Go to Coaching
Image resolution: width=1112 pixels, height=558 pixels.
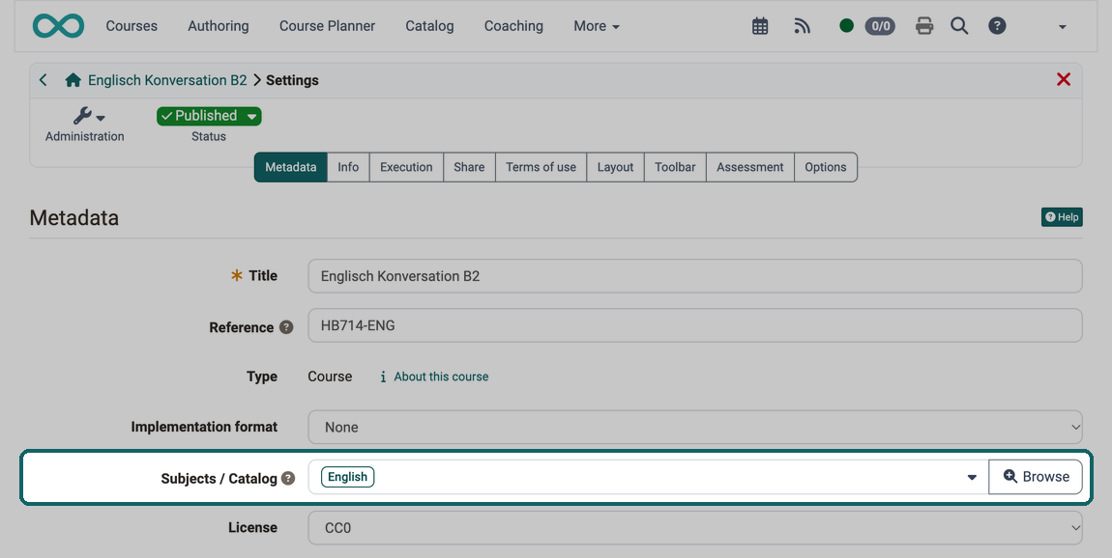click(x=513, y=26)
